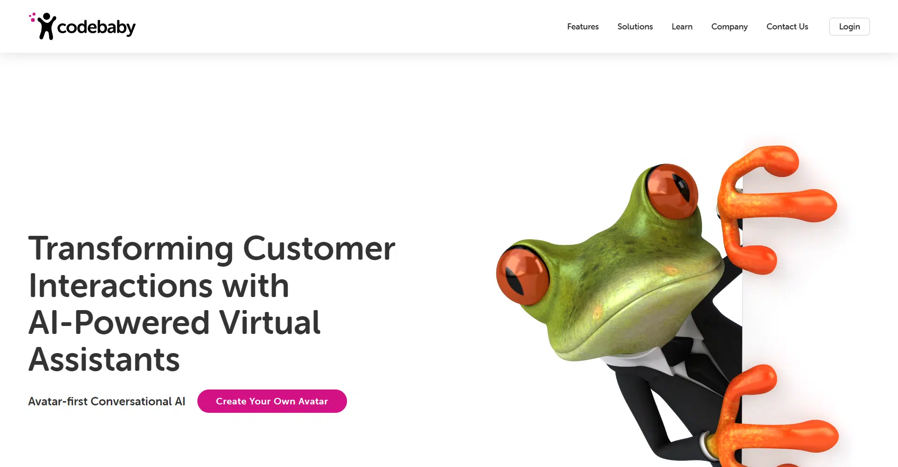The height and width of the screenshot is (467, 898).
Task: Click the pink dots beside the logo
Action: pyautogui.click(x=32, y=17)
